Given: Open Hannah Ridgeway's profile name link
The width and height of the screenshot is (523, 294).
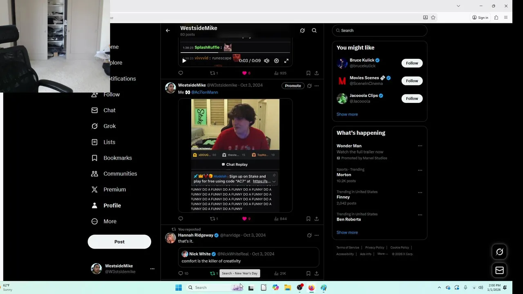Looking at the screenshot, I should [196, 236].
